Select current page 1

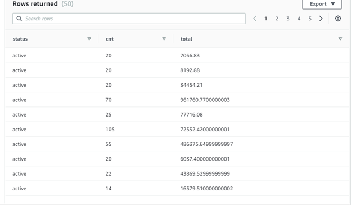pyautogui.click(x=265, y=19)
